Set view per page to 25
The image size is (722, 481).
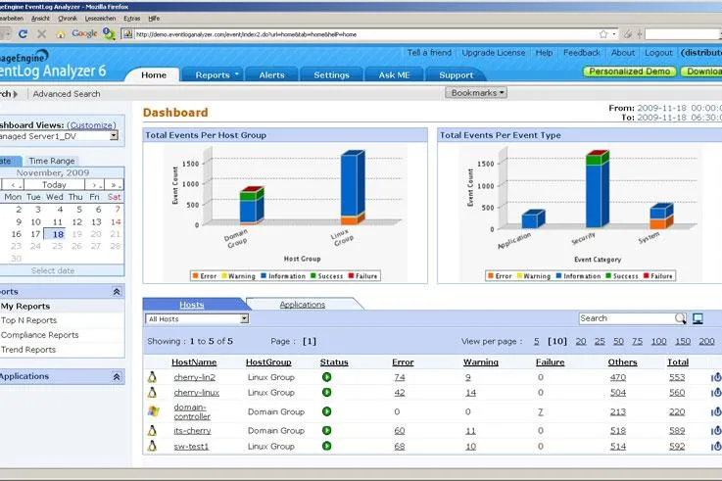pos(600,341)
